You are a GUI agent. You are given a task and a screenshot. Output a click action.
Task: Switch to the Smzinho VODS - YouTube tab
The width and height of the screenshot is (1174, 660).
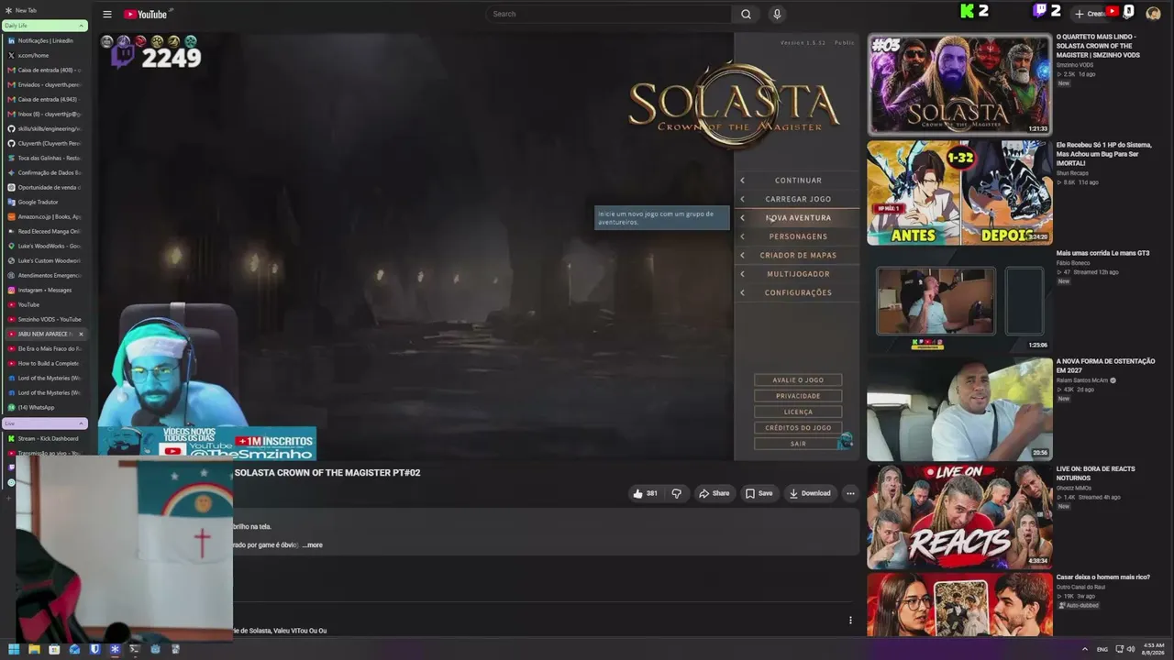click(x=46, y=319)
